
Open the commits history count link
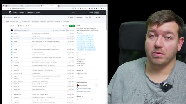coord(70,30)
